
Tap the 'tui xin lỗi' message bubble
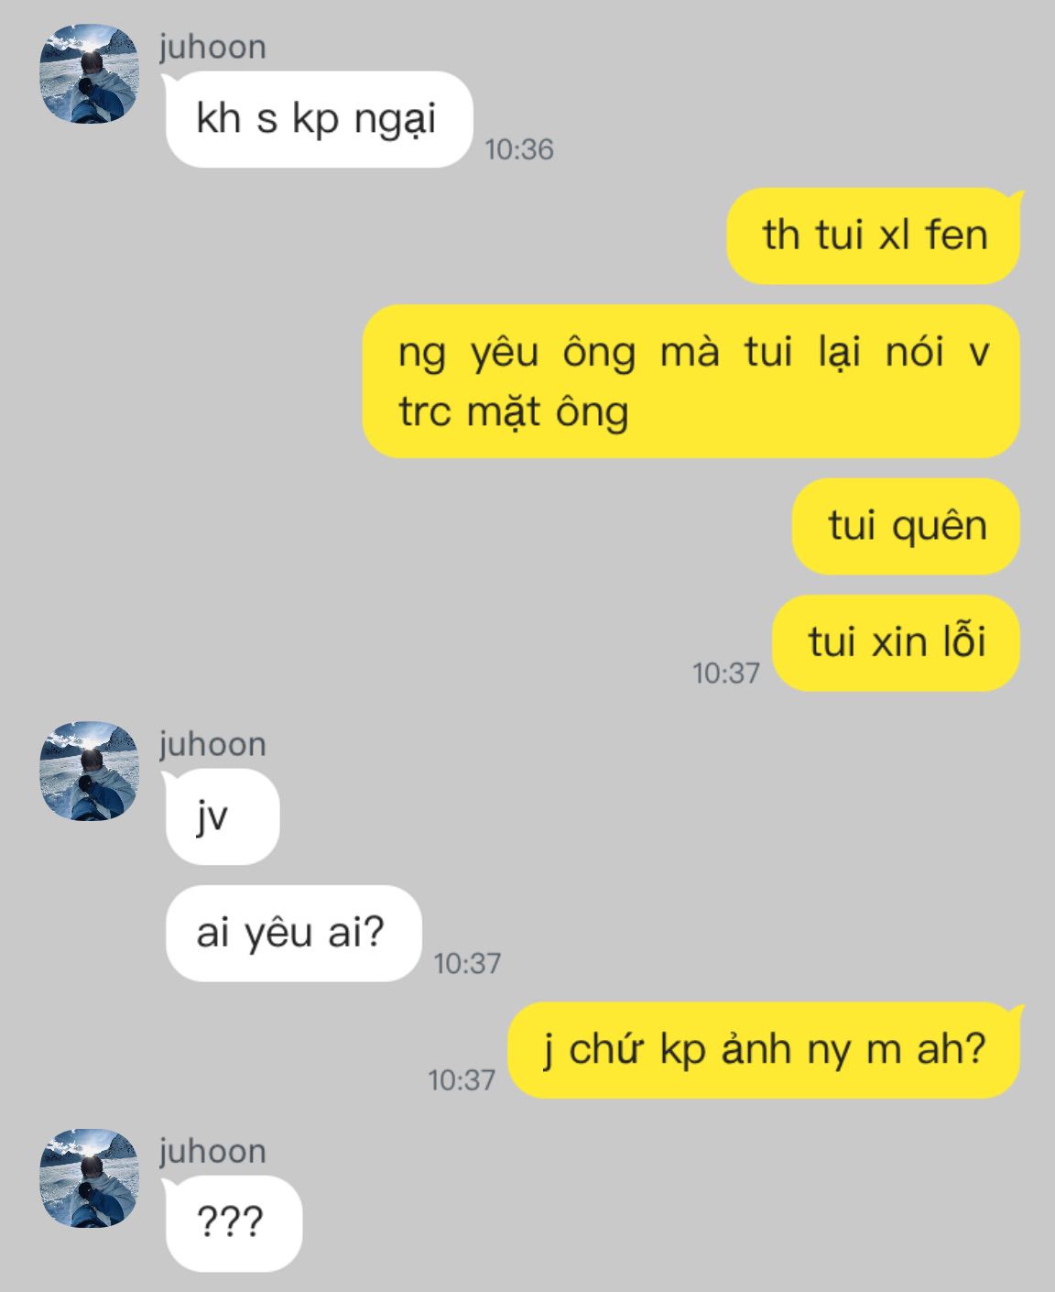tap(896, 642)
